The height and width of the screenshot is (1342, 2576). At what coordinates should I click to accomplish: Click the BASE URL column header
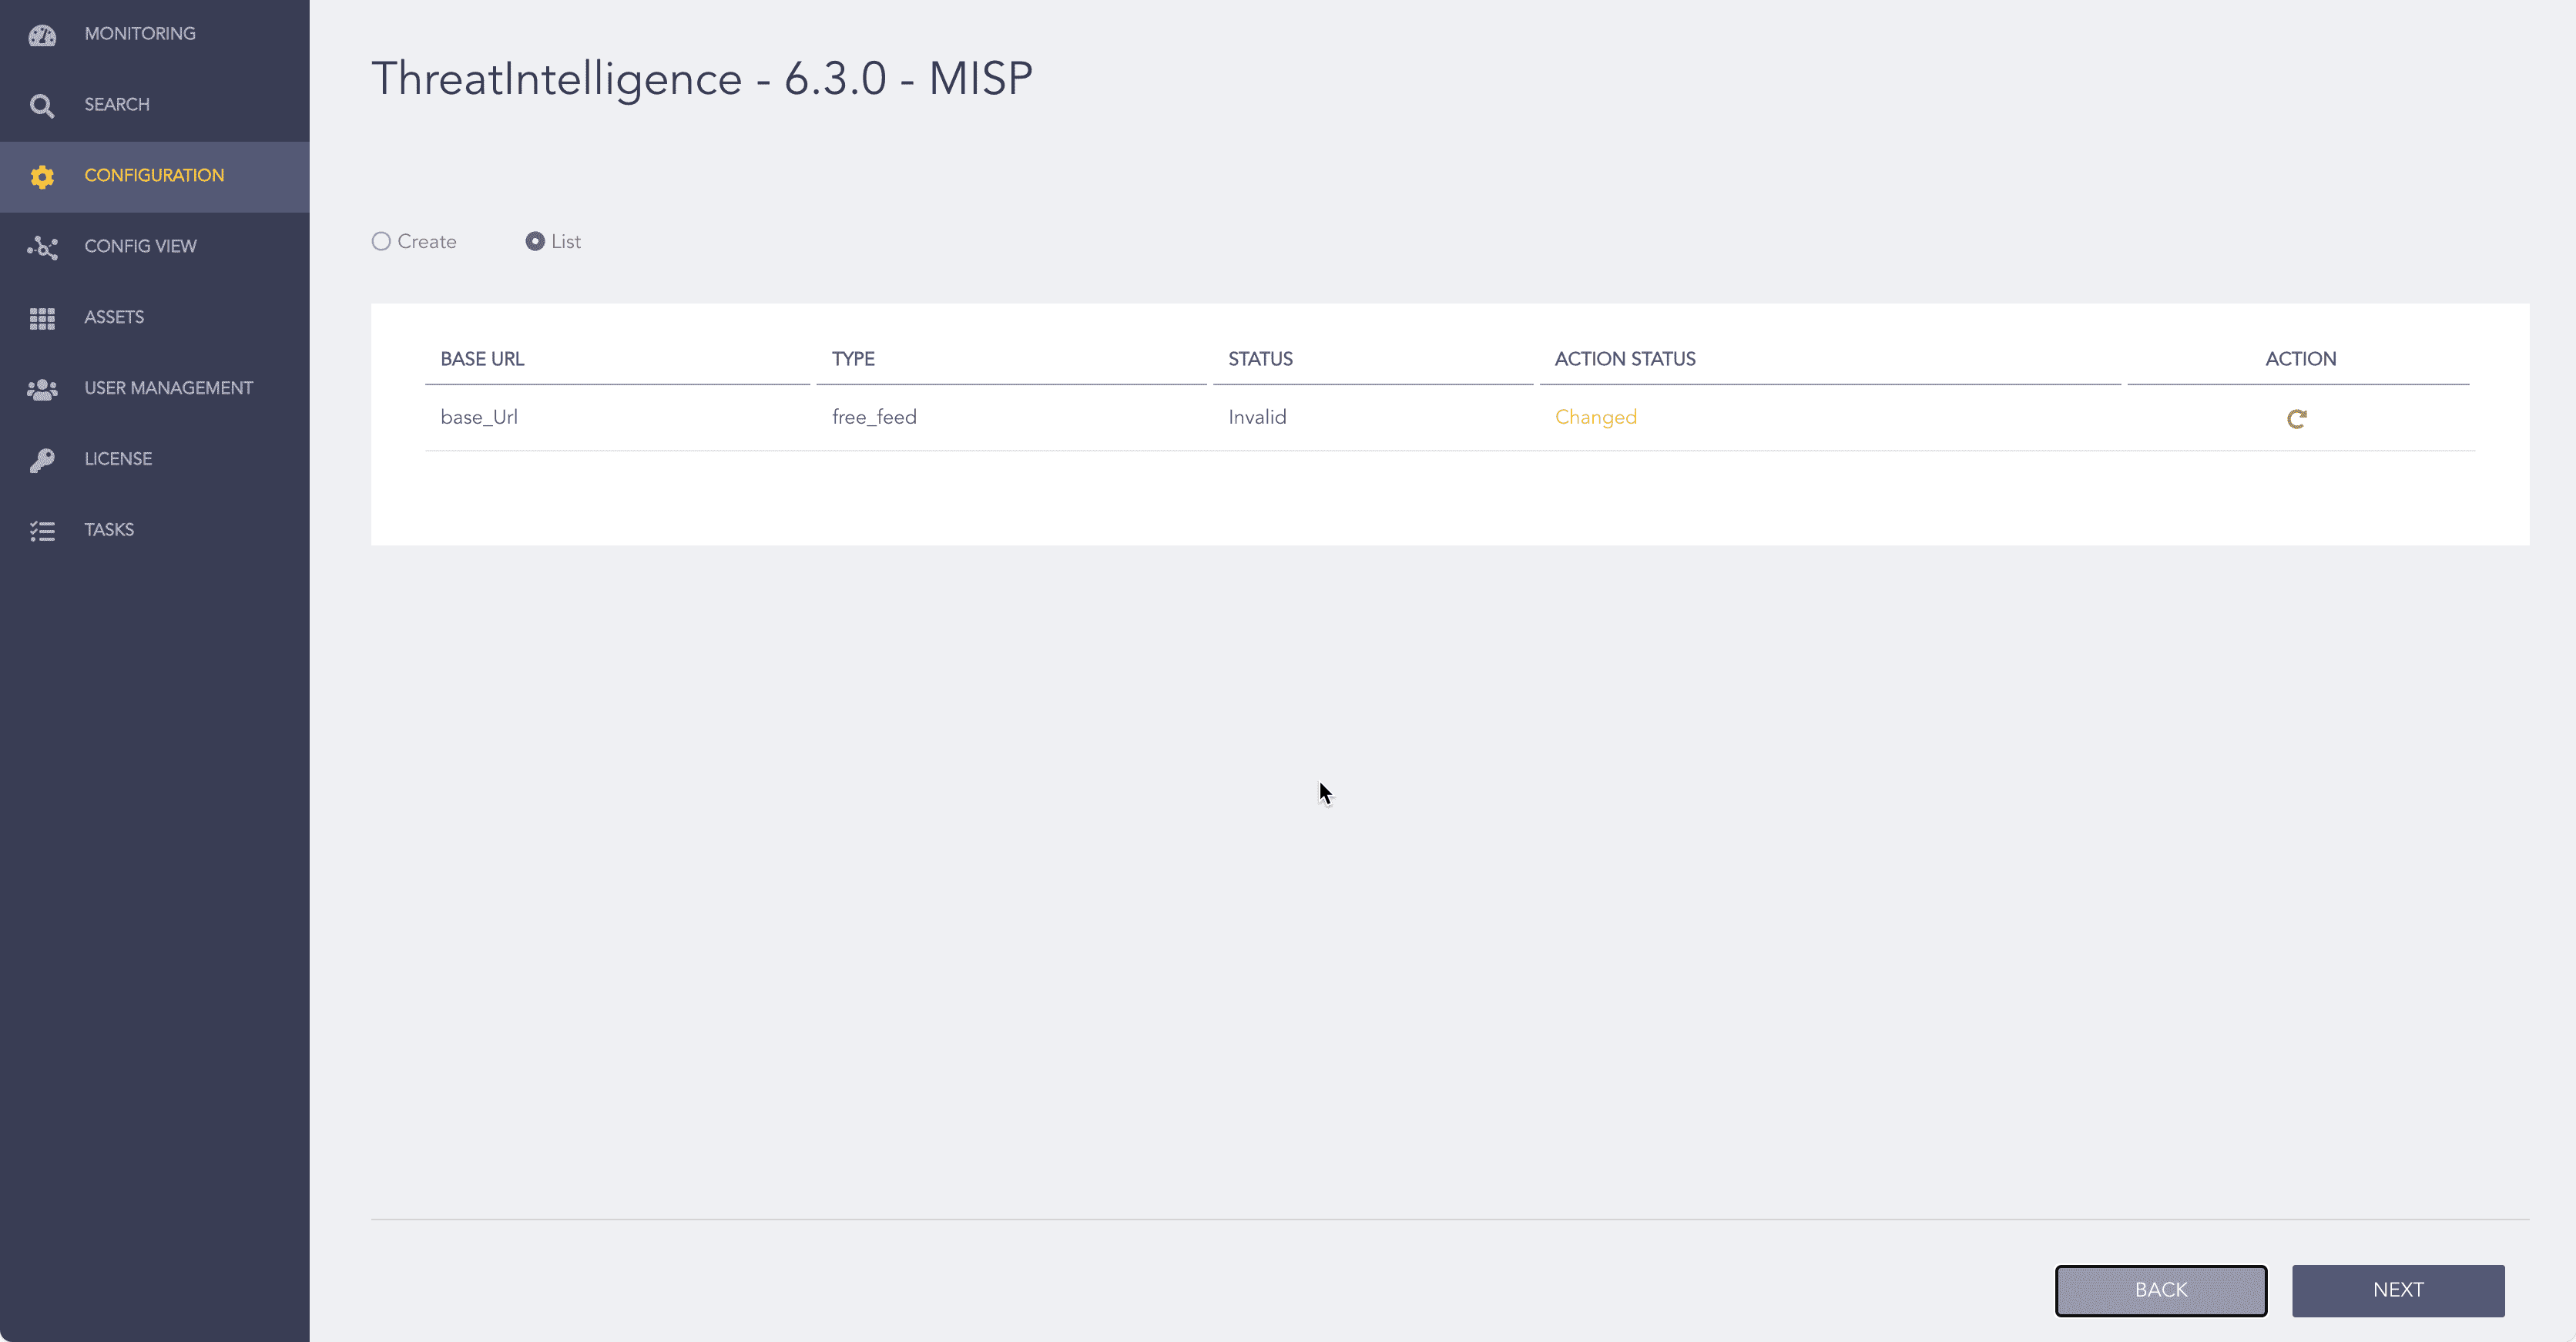tap(482, 359)
